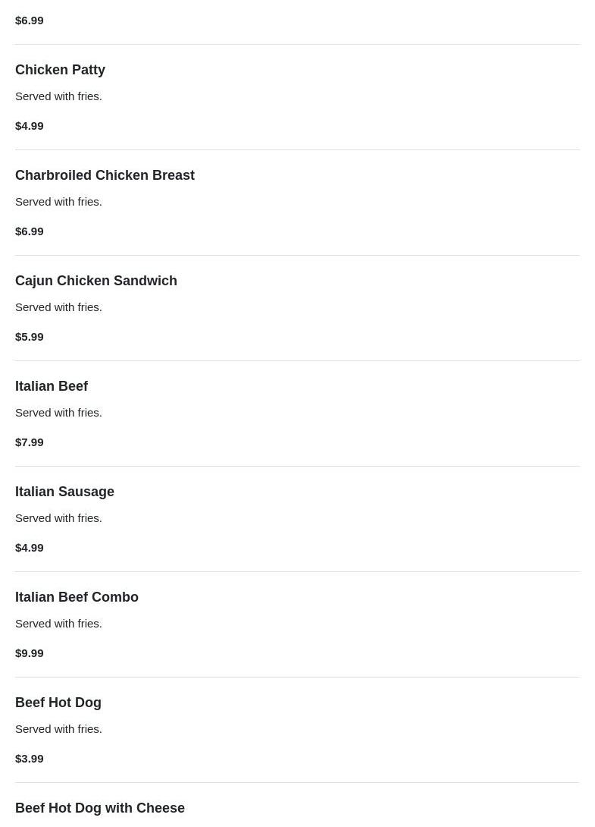Click 'Served with fries' under Beef Hot Dog

click(58, 729)
